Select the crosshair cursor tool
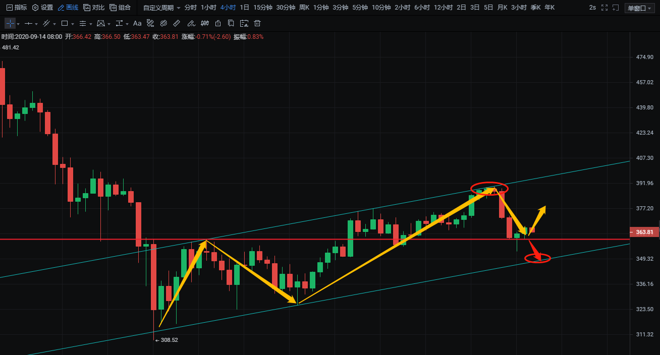 10,23
